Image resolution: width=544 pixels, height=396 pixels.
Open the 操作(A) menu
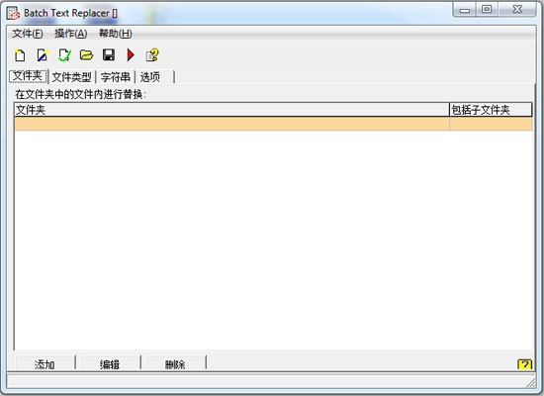point(71,34)
